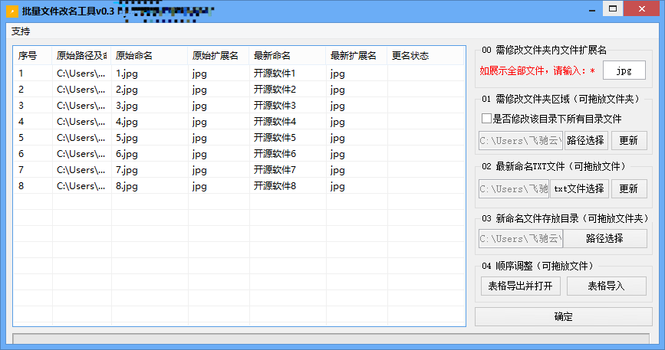Click 路径选择 button in section 03
Screen dimensions: 665x350
604,238
